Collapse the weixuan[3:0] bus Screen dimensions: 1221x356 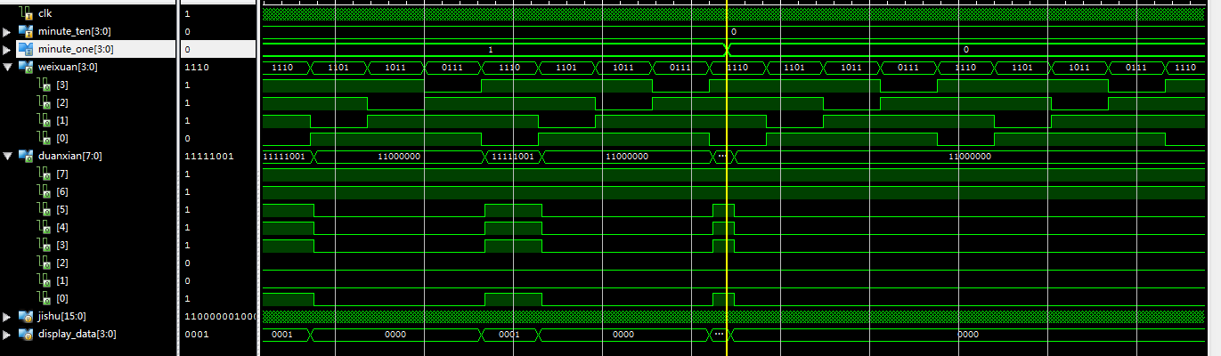[x=8, y=67]
